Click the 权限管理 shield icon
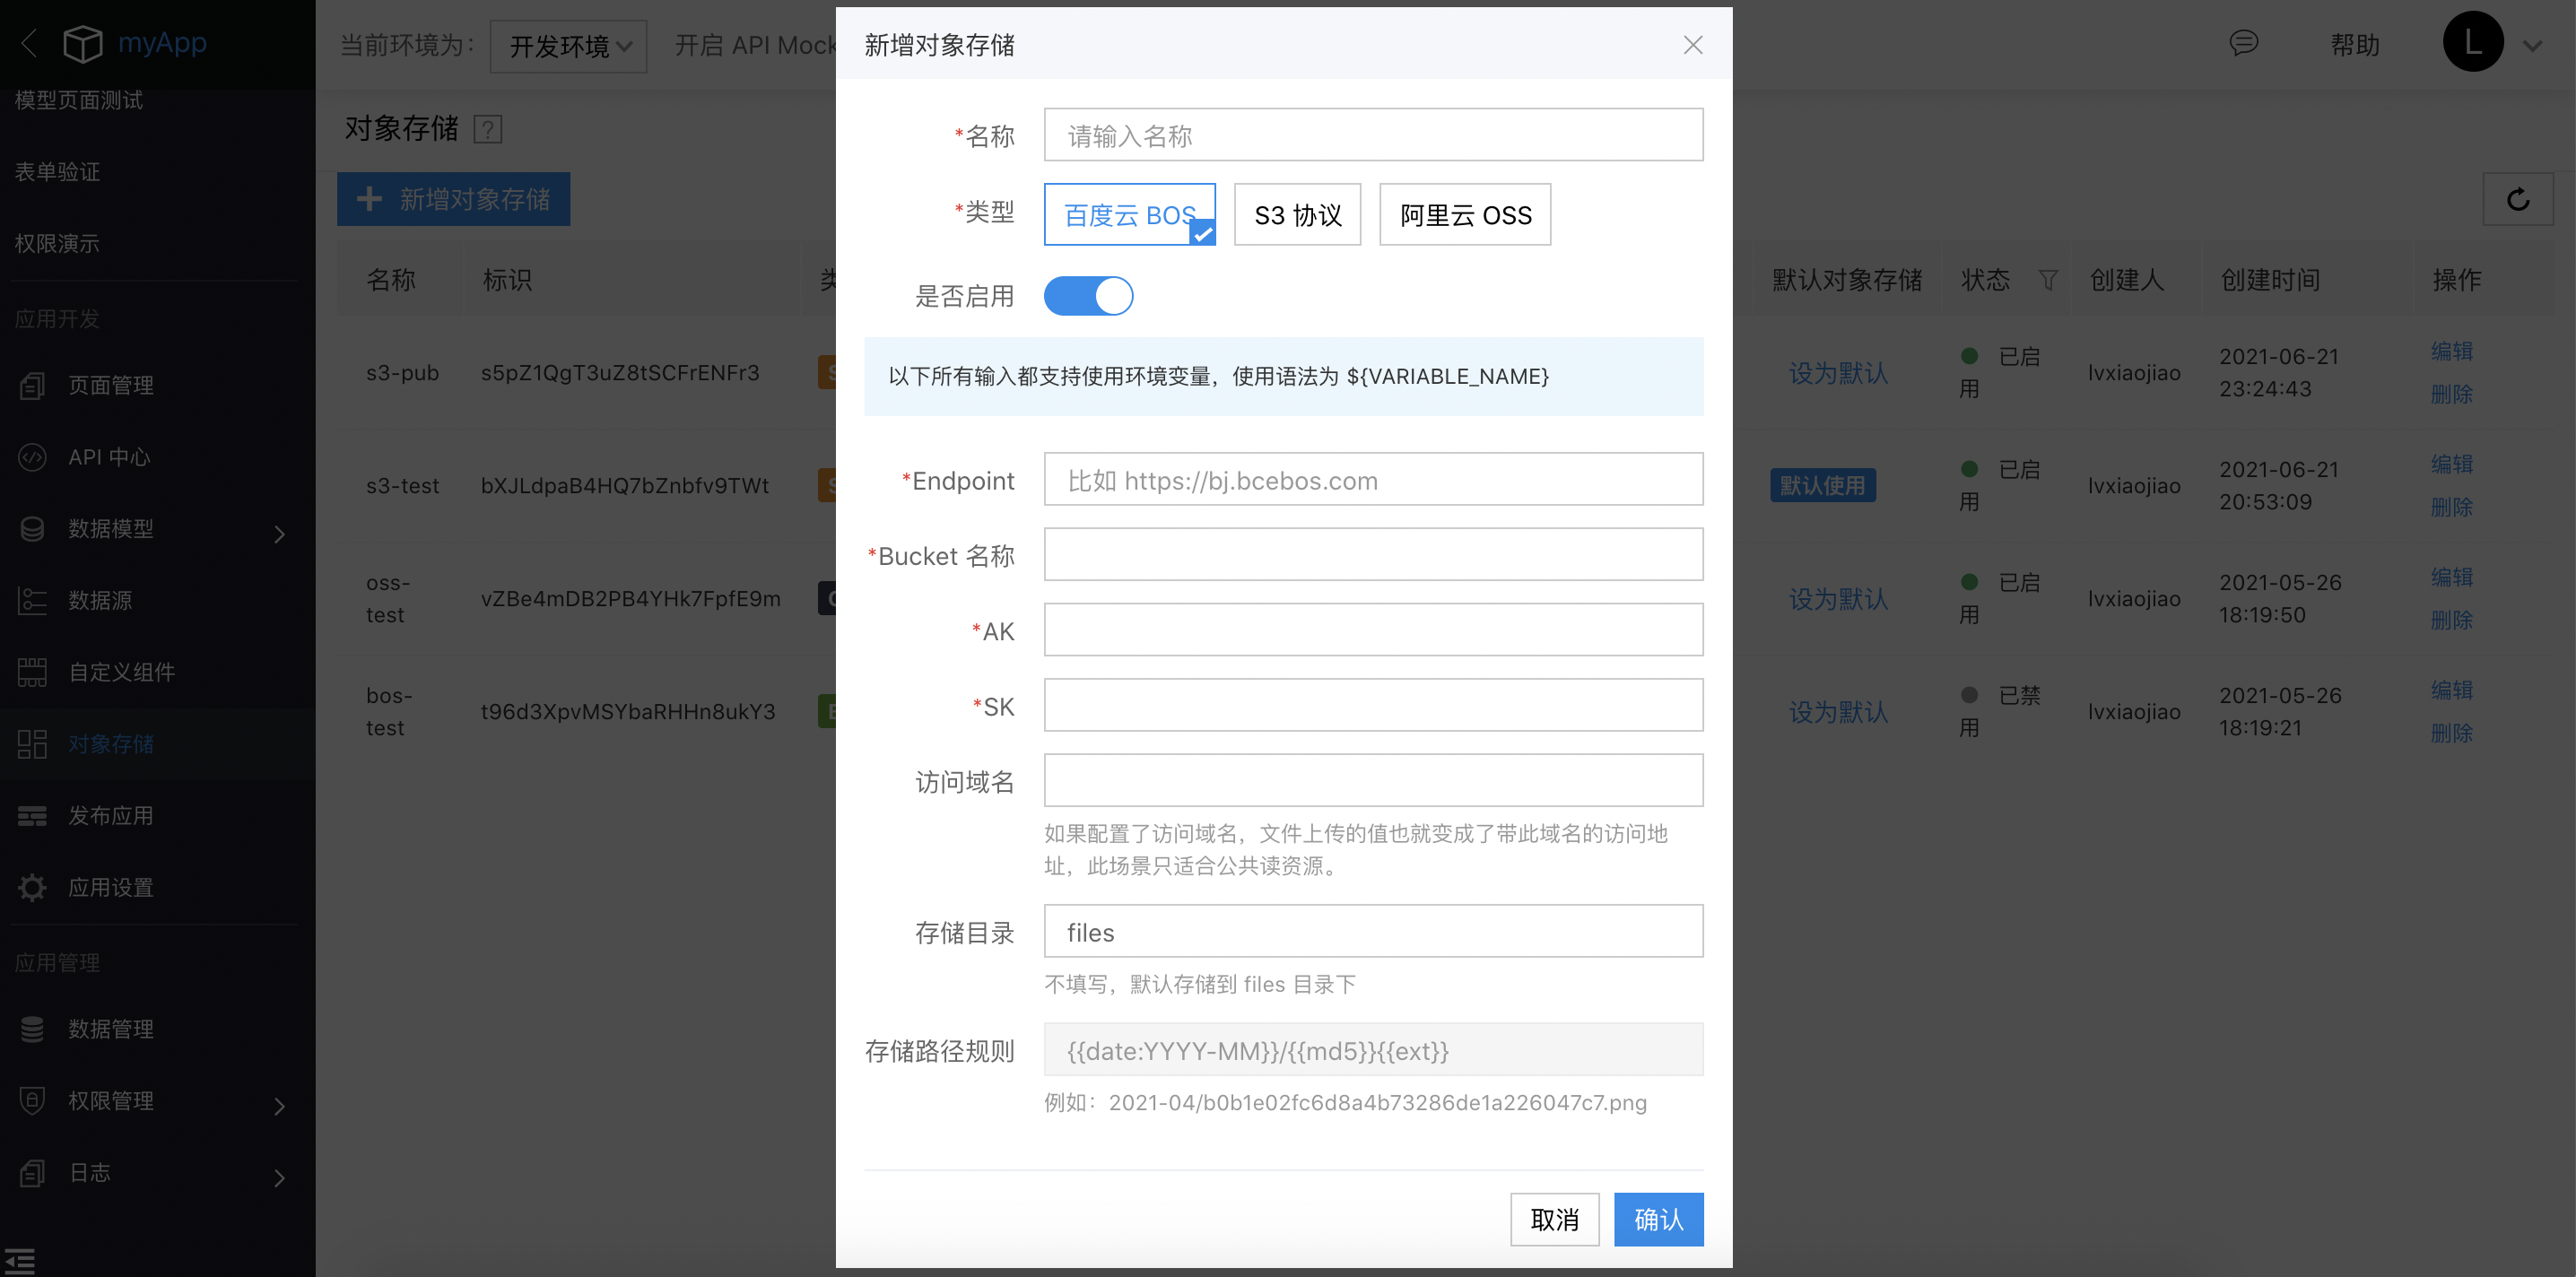This screenshot has width=2576, height=1277. point(32,1101)
